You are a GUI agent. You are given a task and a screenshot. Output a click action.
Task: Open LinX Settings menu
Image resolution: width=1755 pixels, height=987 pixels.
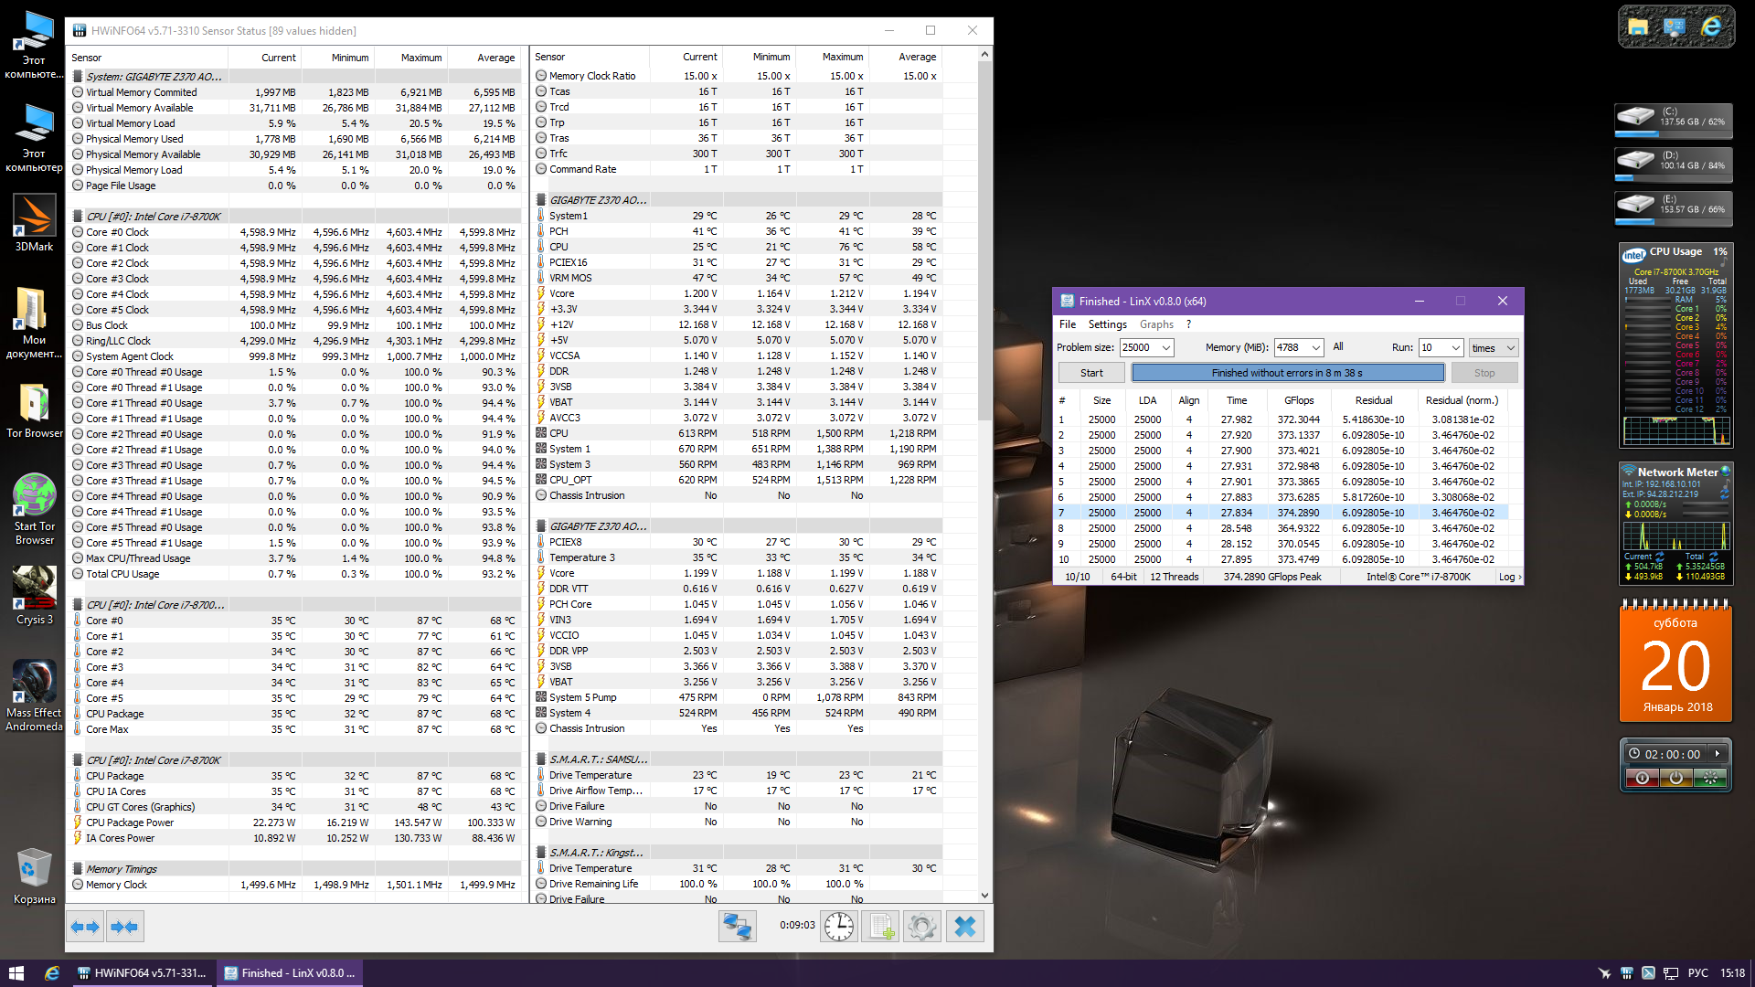tap(1107, 324)
